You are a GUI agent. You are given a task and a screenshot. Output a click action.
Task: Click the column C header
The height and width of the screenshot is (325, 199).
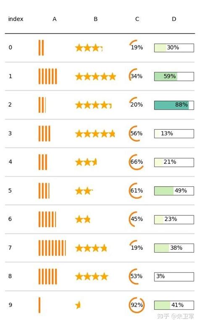pyautogui.click(x=137, y=19)
